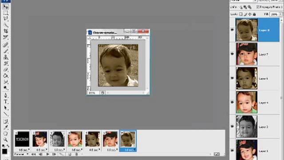The image size is (284, 160).
Task: Click the document zoom percentage field
Action: click(93, 93)
